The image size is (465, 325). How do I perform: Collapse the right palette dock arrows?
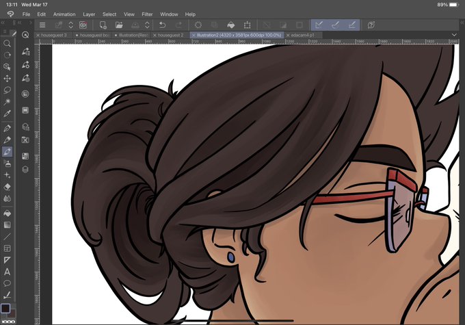tap(462, 23)
